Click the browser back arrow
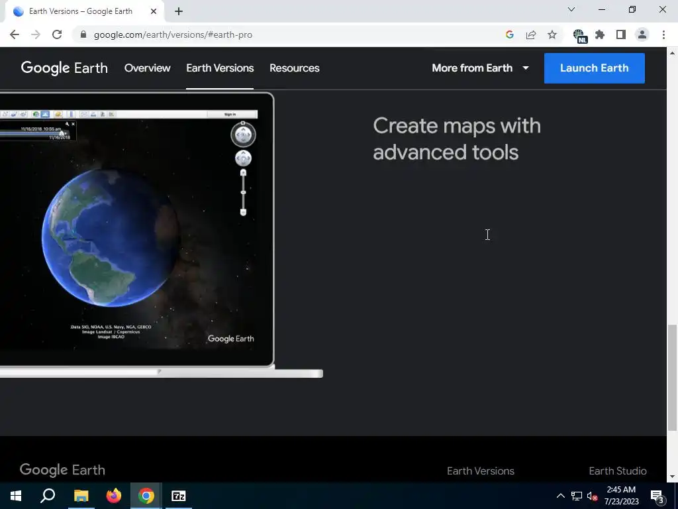This screenshot has width=678, height=509. tap(15, 34)
